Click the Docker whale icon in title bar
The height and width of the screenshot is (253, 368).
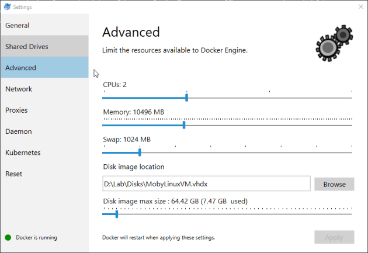coord(7,7)
